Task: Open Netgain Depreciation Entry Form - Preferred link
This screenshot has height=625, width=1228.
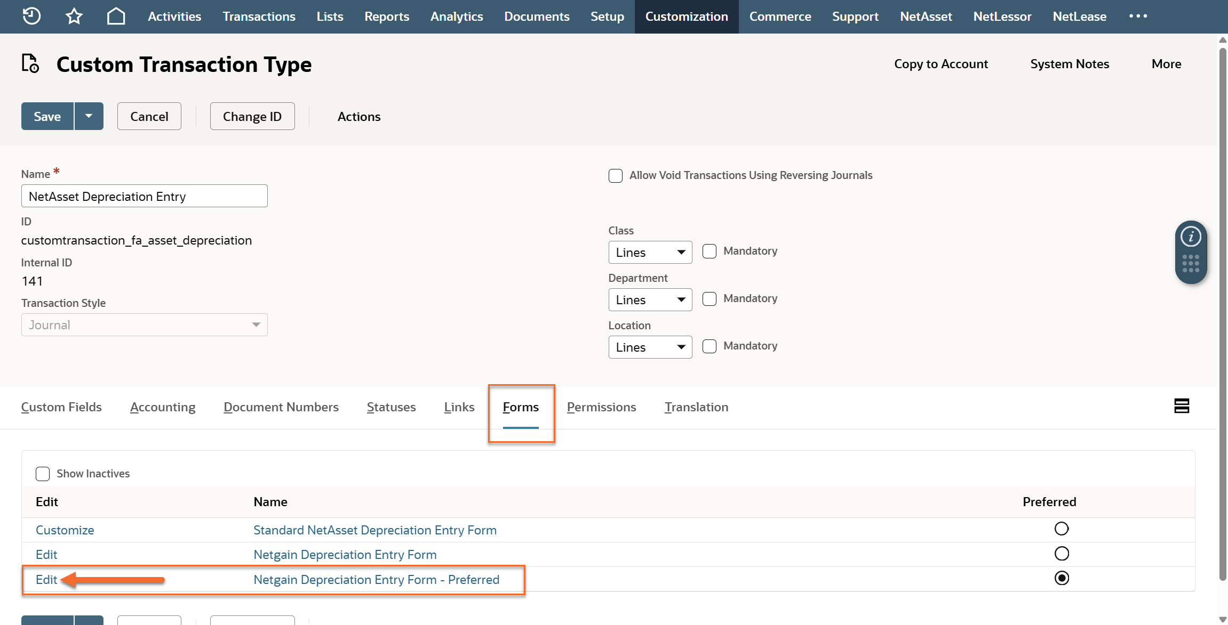Action: tap(376, 580)
